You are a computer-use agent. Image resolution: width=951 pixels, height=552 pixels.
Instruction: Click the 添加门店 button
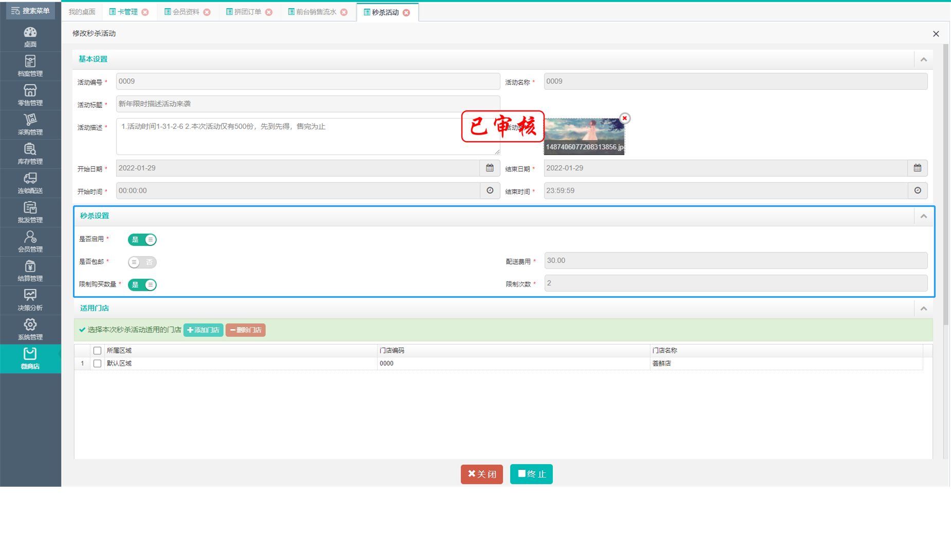pyautogui.click(x=203, y=330)
